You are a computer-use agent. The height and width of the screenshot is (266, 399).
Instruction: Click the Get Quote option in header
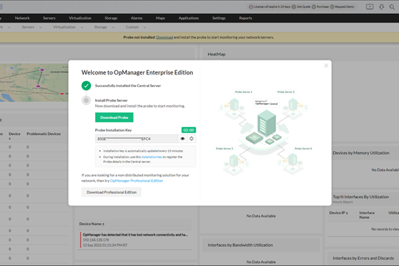[301, 7]
